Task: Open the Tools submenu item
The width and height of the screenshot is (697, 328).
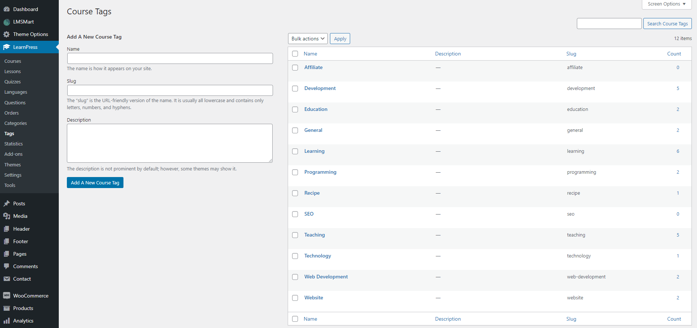Action: click(x=10, y=185)
